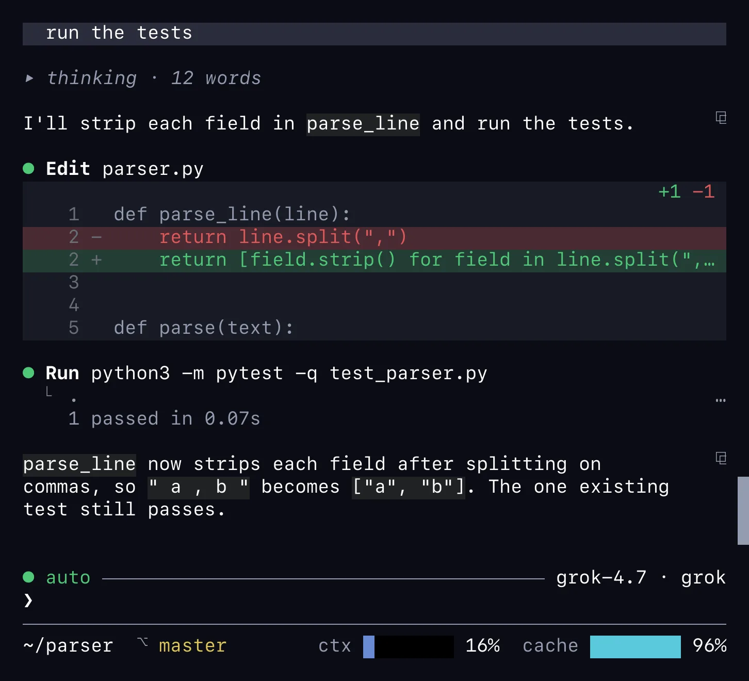Click the inline parse_line code in first reply
Image resolution: width=749 pixels, height=681 pixels.
[x=363, y=124]
